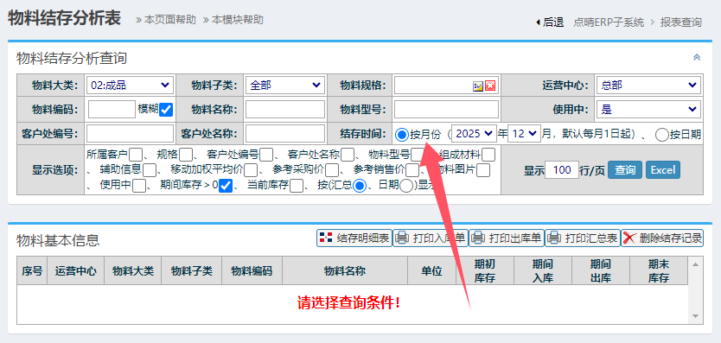The height and width of the screenshot is (343, 721).
Task: Select the 日期 display radio button
Action: click(x=406, y=186)
